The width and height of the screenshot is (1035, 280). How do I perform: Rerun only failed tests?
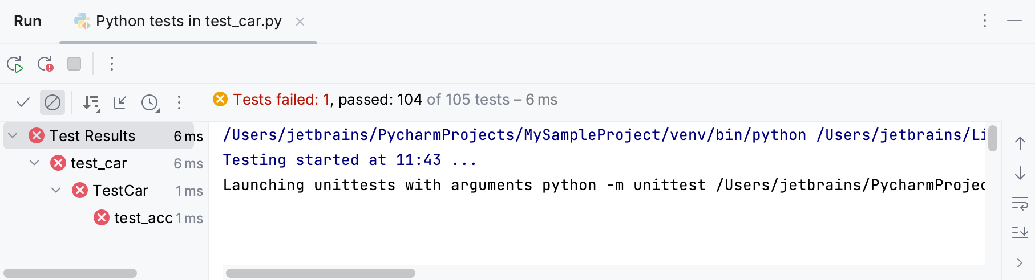click(x=45, y=64)
